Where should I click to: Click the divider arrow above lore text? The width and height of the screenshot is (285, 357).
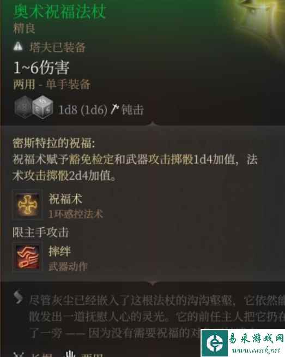(153, 283)
